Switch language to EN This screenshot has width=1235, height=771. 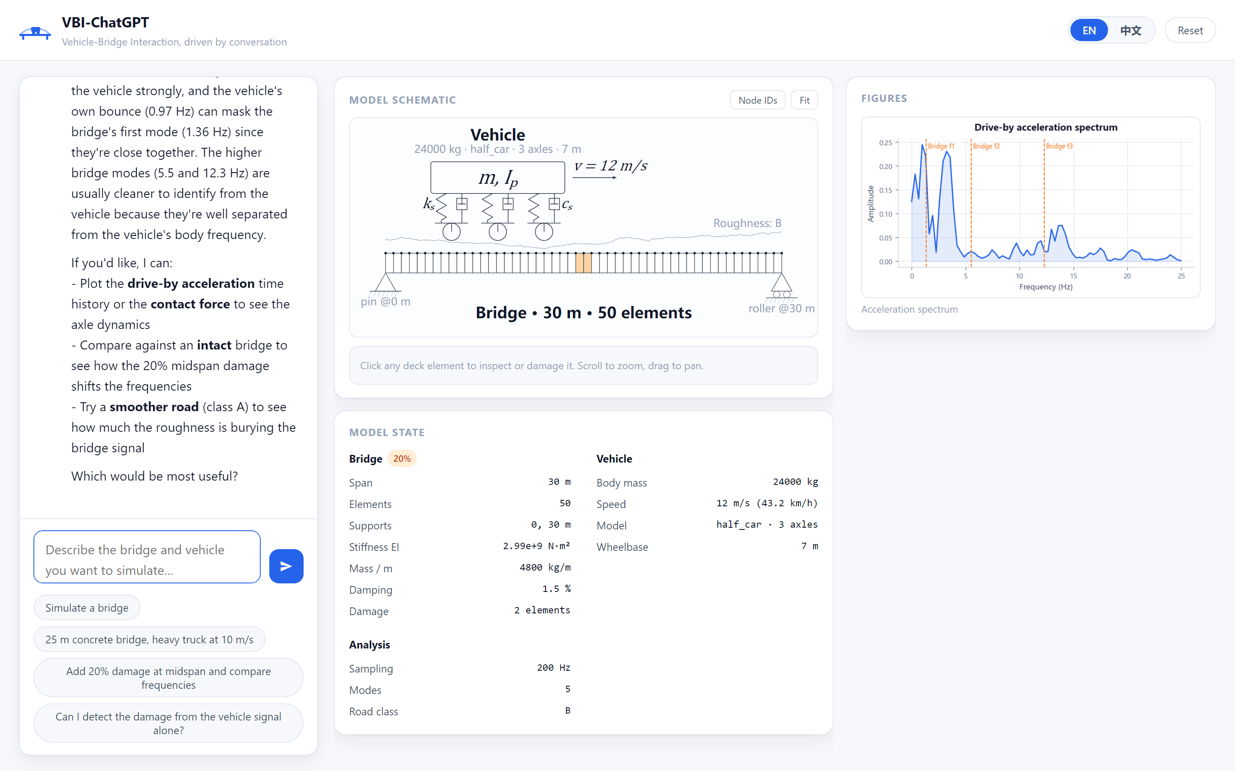pyautogui.click(x=1088, y=30)
